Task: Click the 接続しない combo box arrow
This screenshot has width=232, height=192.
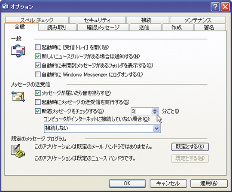Action: [x=156, y=128]
